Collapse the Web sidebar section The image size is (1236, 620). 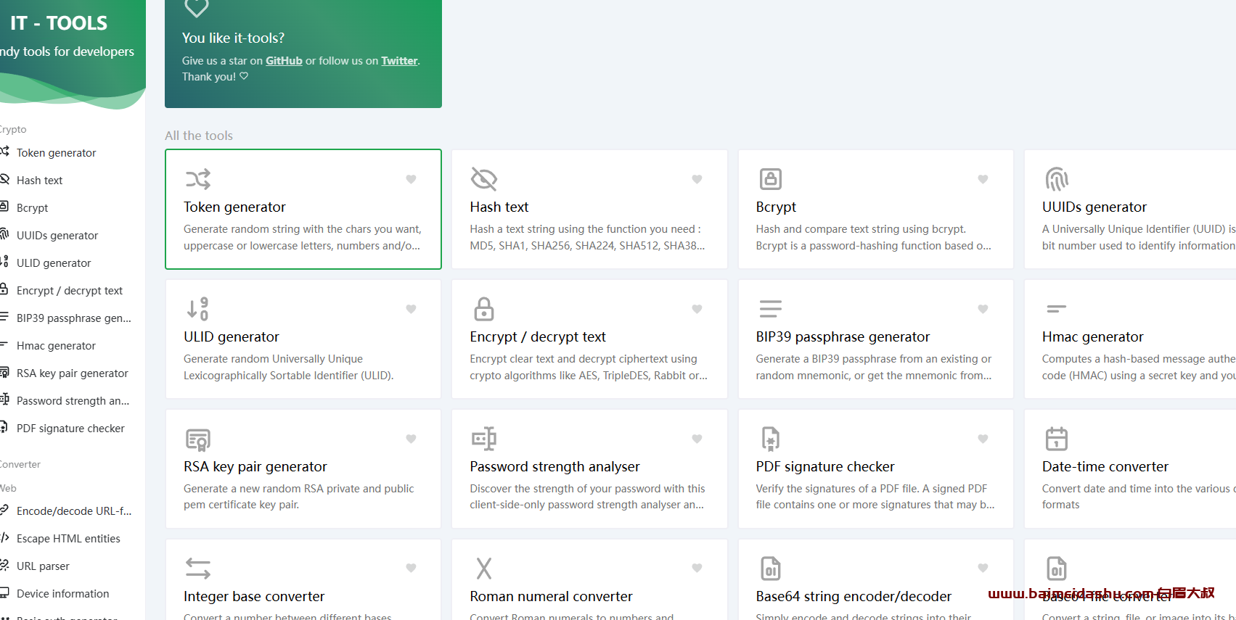(8, 488)
